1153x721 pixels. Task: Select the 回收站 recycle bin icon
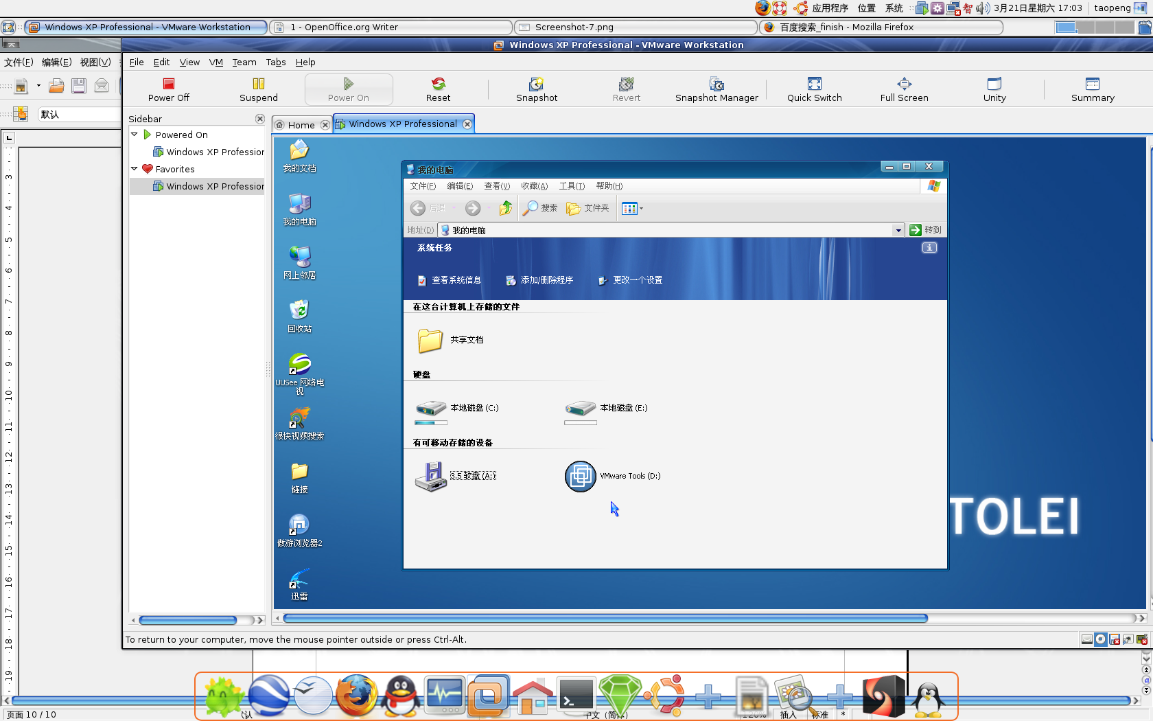pyautogui.click(x=299, y=317)
